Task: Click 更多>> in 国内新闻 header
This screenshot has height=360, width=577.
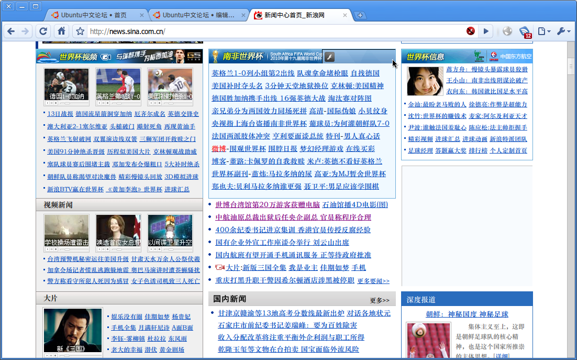Action: click(x=380, y=300)
